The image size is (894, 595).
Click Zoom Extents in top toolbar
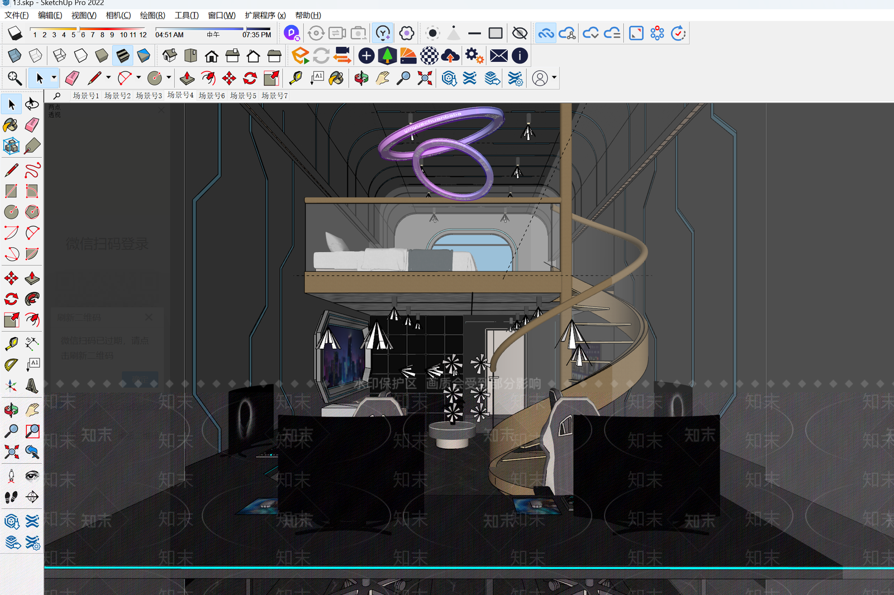(425, 78)
